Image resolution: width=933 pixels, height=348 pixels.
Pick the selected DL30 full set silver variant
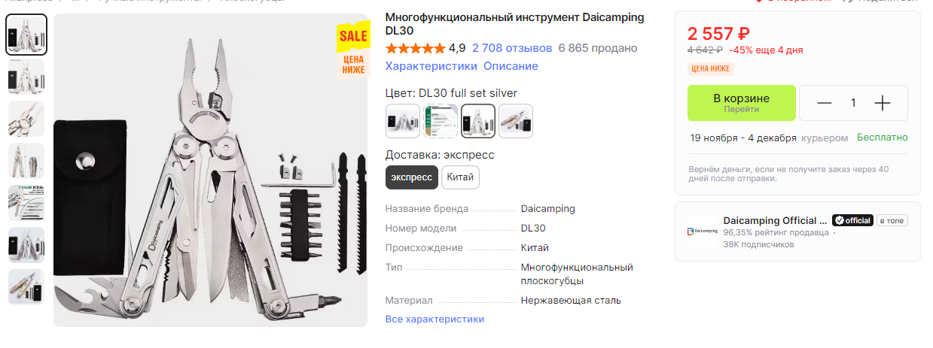coord(478,121)
